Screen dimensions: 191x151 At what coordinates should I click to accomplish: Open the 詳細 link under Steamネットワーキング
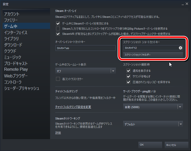click(x=58, y=133)
